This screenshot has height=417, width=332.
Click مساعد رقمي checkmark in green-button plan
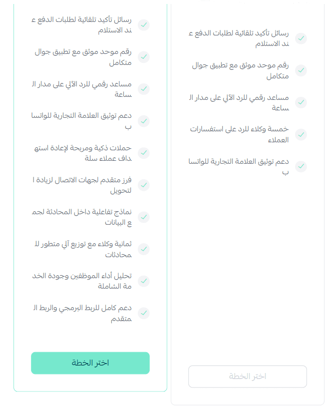(x=144, y=89)
